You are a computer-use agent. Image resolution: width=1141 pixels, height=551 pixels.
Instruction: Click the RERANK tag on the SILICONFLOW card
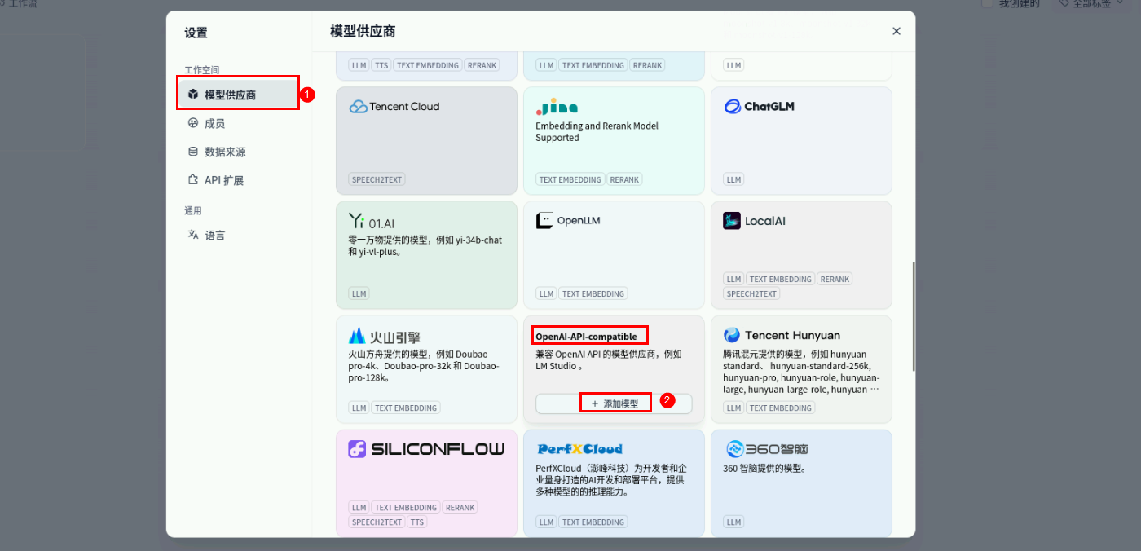coord(460,507)
